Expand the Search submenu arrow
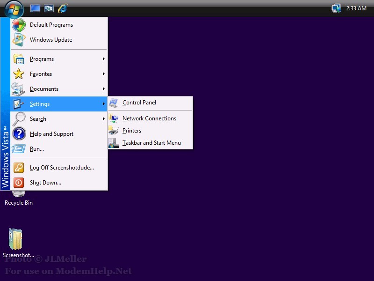The width and height of the screenshot is (374, 281). (103, 119)
